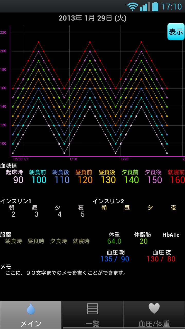185x329 pixels.
Task: Select the 昼食前 value 120
Action: coord(85,180)
